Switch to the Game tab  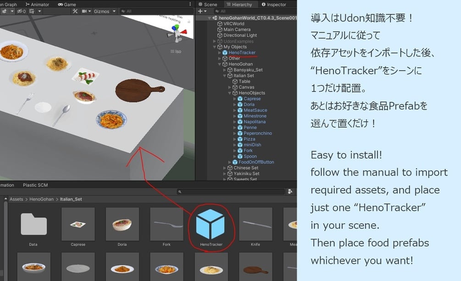pyautogui.click(x=67, y=5)
